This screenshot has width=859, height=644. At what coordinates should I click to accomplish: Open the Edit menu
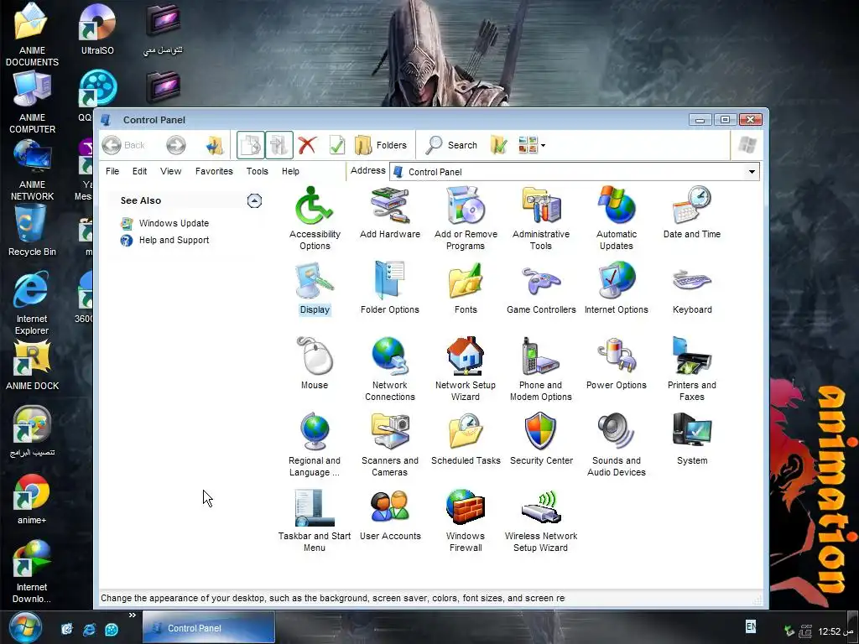point(140,171)
